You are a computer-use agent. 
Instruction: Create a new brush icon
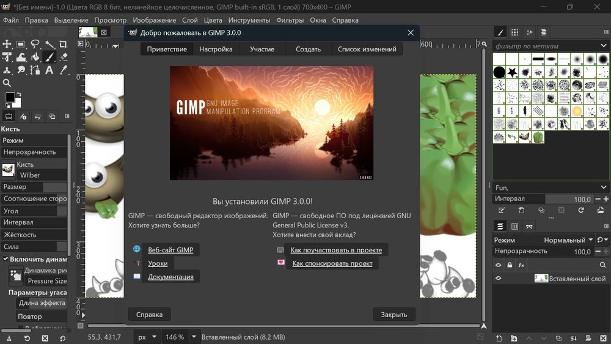(x=521, y=210)
